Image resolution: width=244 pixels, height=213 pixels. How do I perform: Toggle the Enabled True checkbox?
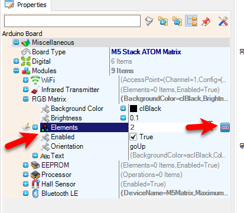134,137
